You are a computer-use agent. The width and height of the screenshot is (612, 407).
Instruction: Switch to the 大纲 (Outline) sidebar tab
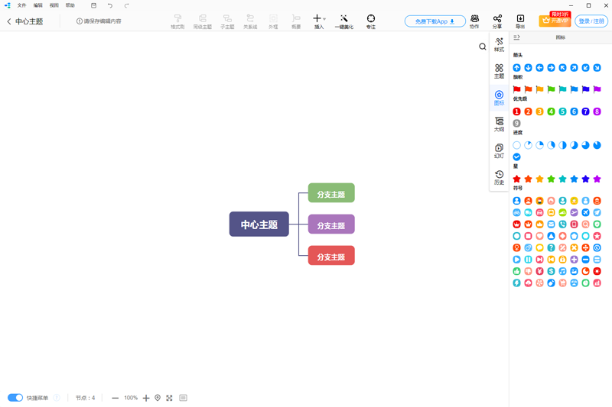pos(499,124)
